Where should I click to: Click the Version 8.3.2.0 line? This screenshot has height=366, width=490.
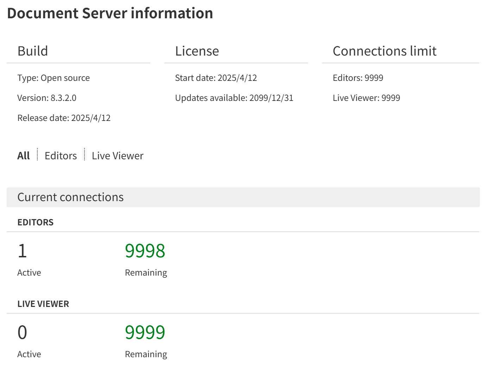[47, 98]
